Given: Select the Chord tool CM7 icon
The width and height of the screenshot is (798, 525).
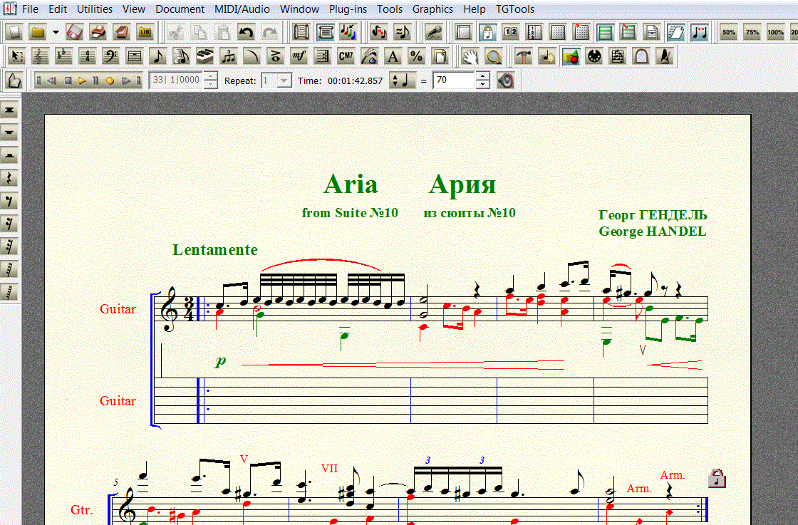Looking at the screenshot, I should coord(346,56).
